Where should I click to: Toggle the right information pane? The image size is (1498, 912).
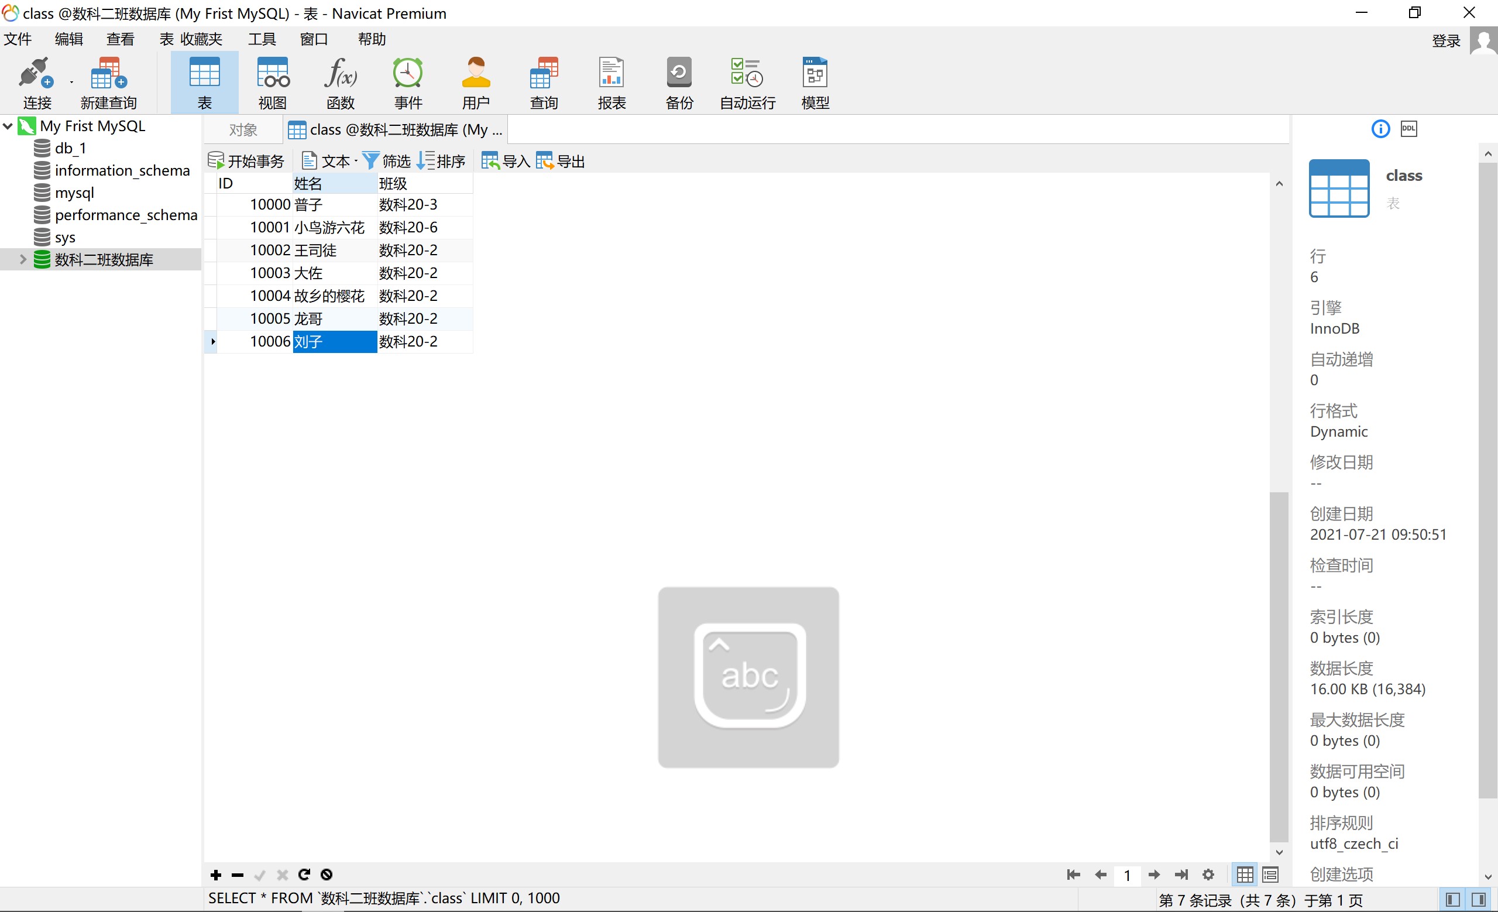click(x=1479, y=899)
